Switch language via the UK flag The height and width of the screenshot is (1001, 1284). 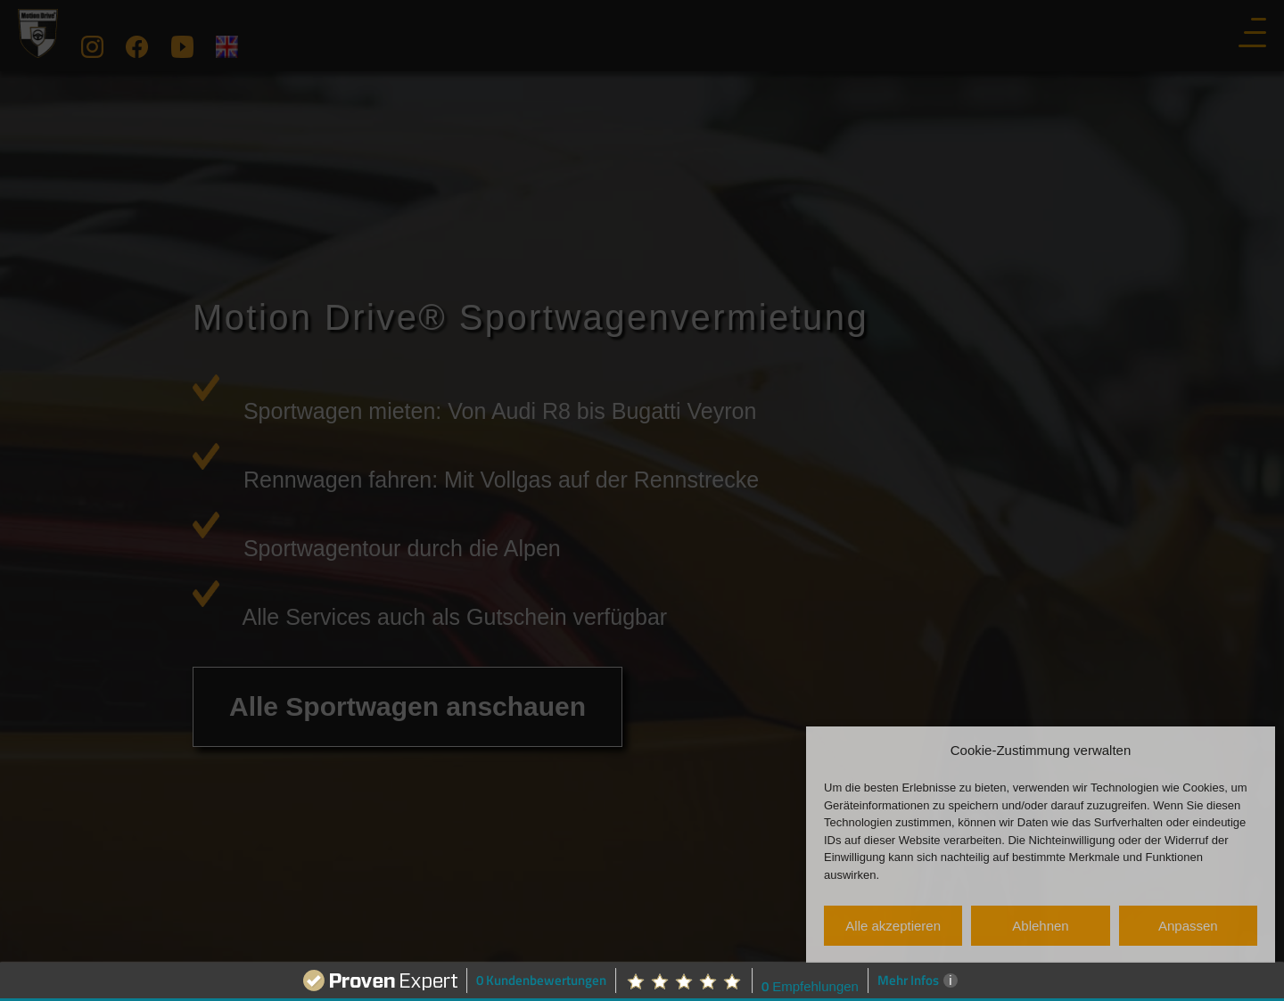(226, 46)
